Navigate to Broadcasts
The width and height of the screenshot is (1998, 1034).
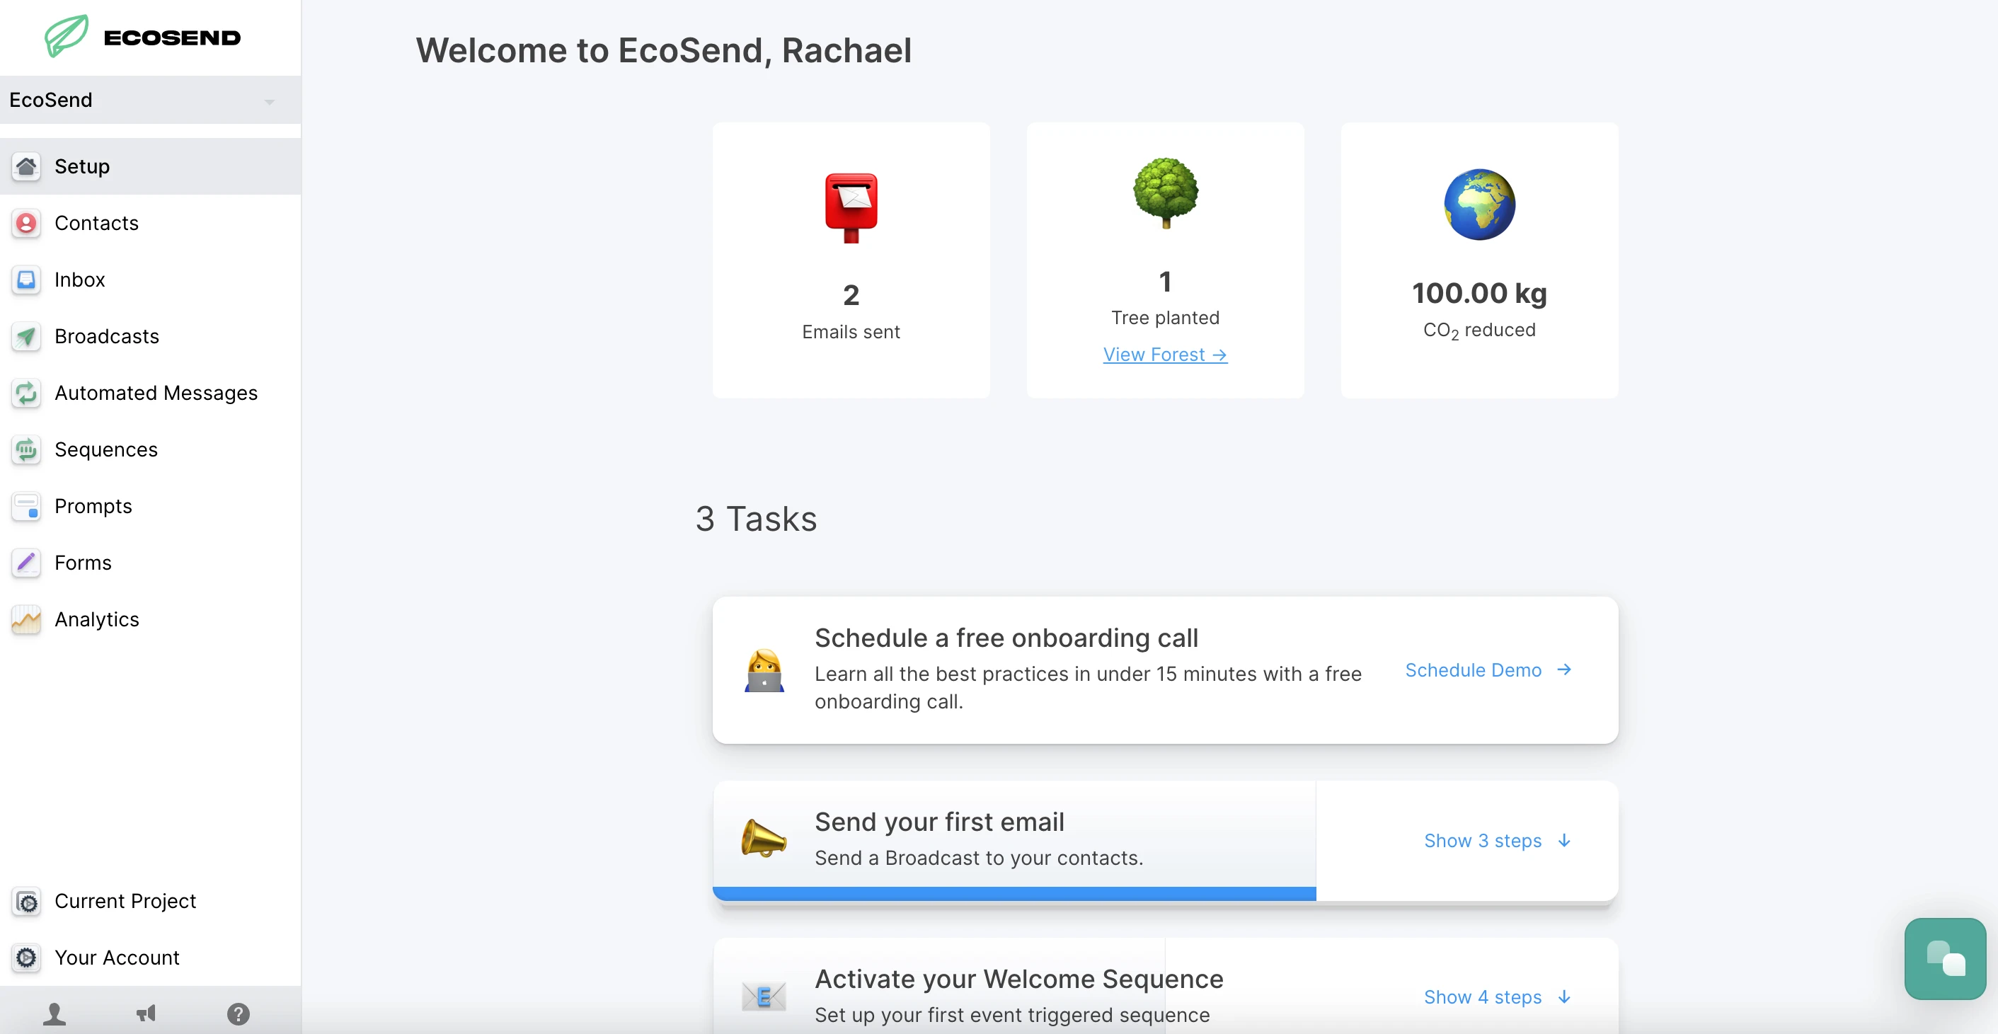[105, 335]
